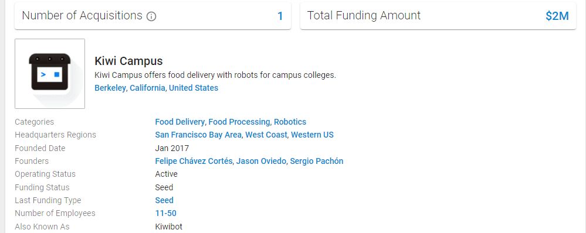Screen dimensions: 586x233
Task: Click the info icon beside Number of Acquisitions
Action: tap(151, 16)
